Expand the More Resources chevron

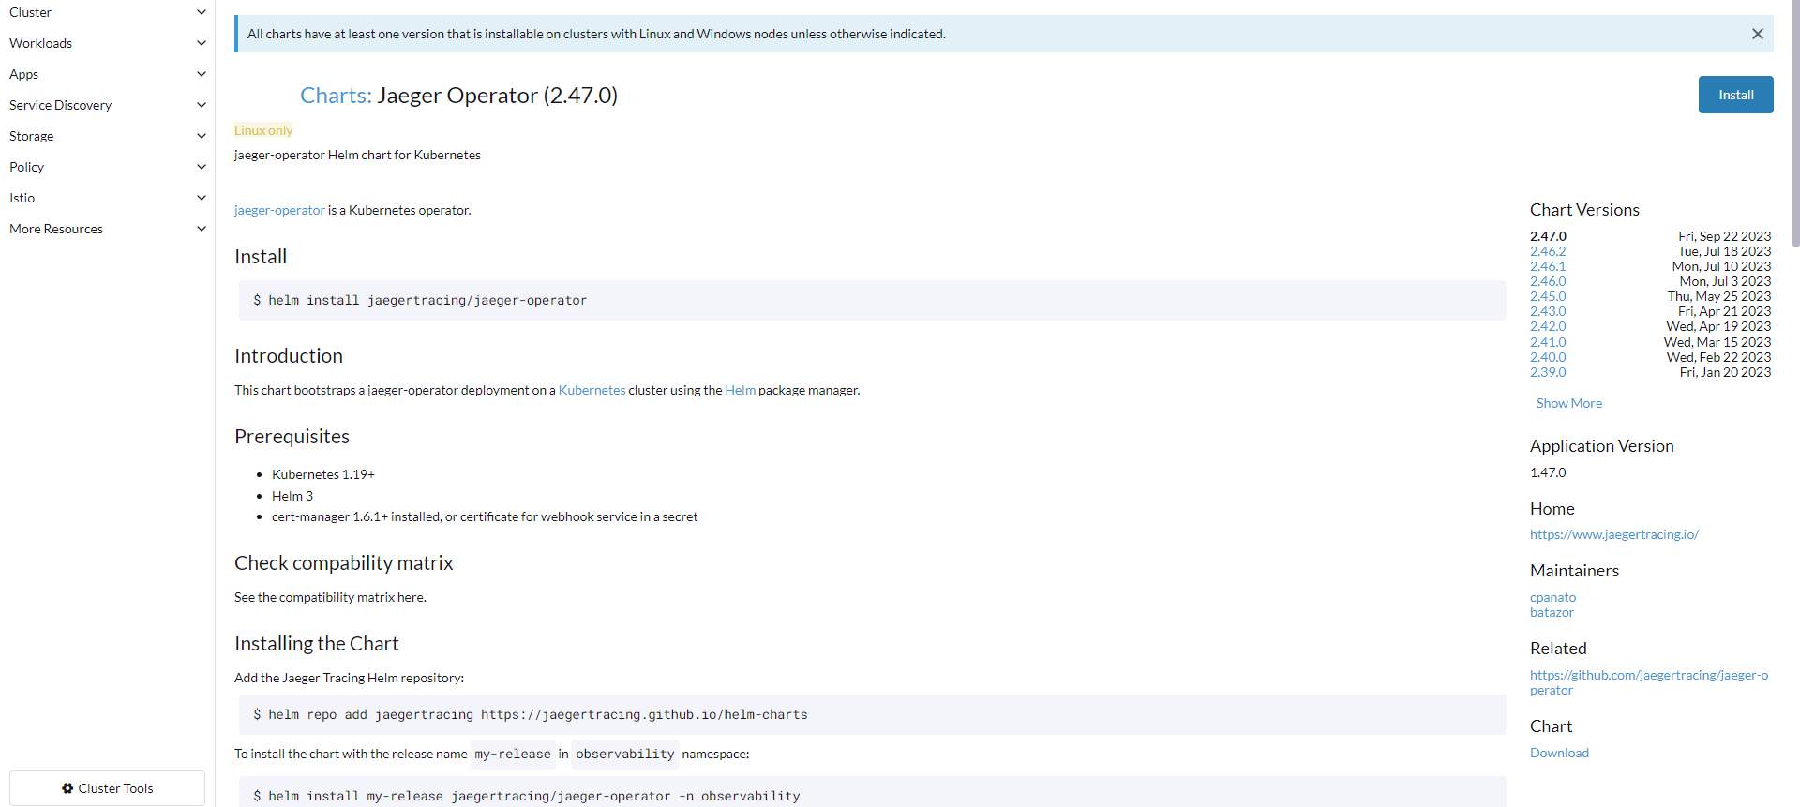click(x=201, y=229)
